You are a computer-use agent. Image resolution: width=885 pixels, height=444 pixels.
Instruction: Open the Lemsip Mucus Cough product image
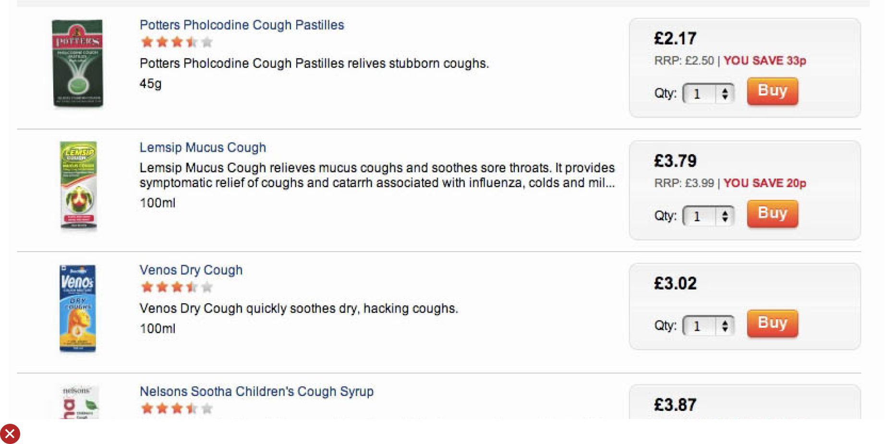click(79, 186)
